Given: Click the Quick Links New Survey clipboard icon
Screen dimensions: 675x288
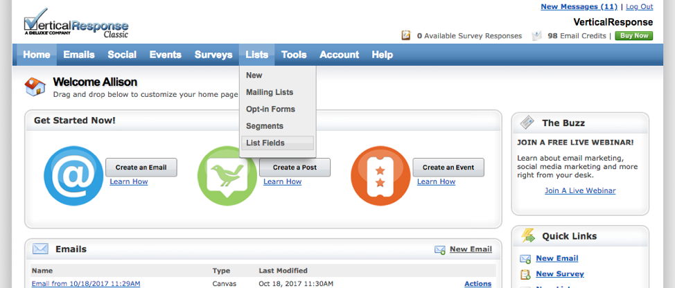Looking at the screenshot, I should click(x=525, y=274).
